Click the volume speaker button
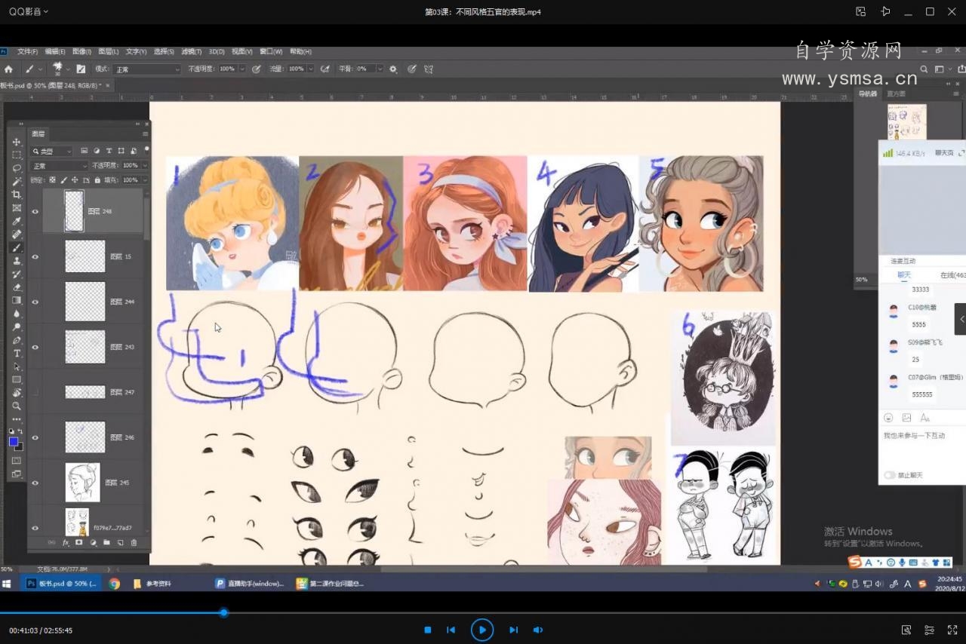This screenshot has height=644, width=966. click(537, 630)
